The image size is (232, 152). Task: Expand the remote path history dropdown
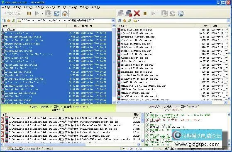click(x=228, y=21)
